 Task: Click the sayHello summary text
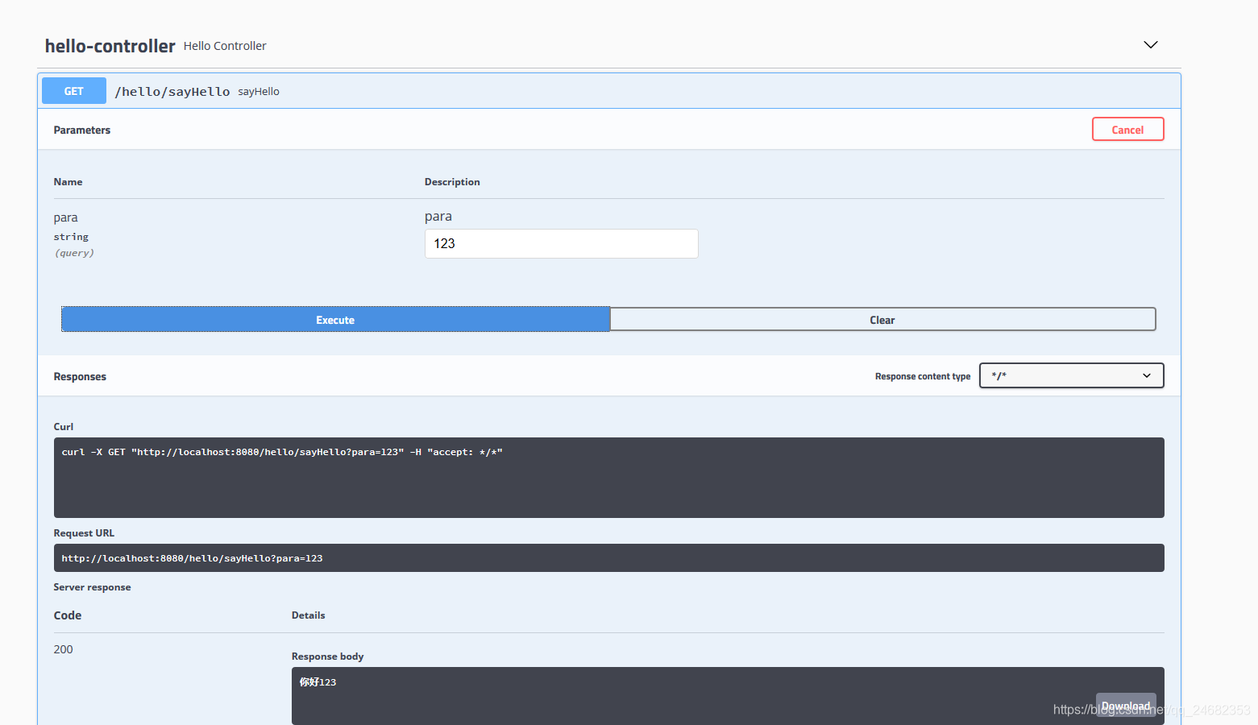click(259, 92)
